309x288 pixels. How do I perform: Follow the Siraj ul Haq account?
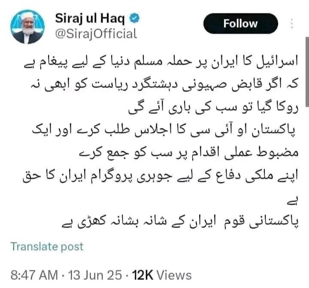pos(241,24)
